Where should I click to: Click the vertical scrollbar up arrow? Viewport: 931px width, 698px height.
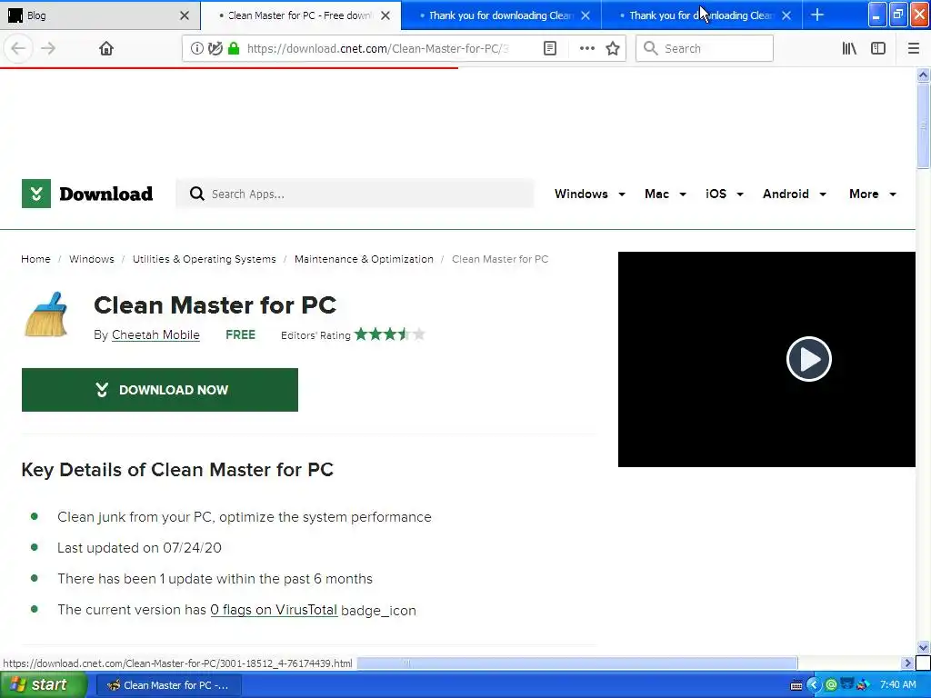pyautogui.click(x=923, y=75)
